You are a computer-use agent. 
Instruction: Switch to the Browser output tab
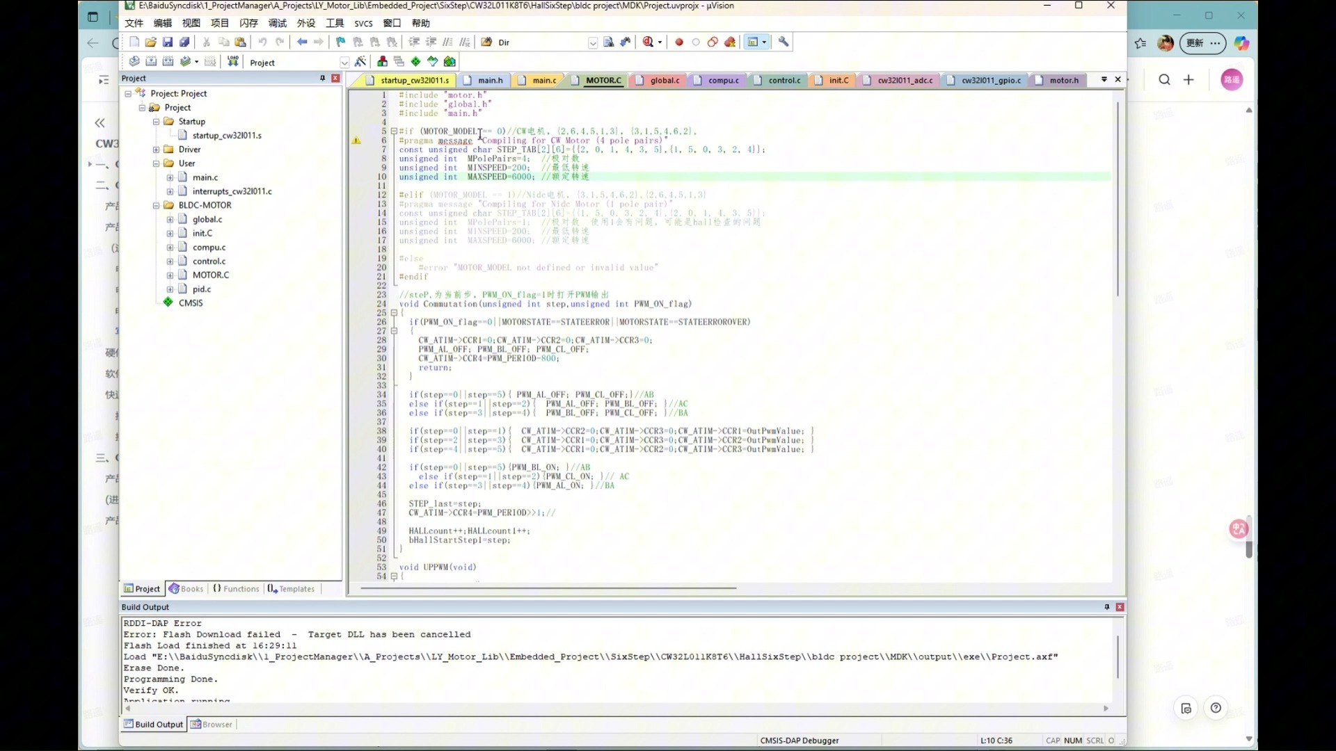(x=212, y=724)
